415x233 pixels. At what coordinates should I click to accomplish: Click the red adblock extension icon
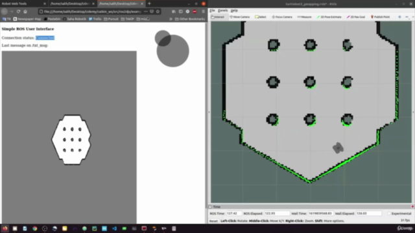[195, 12]
